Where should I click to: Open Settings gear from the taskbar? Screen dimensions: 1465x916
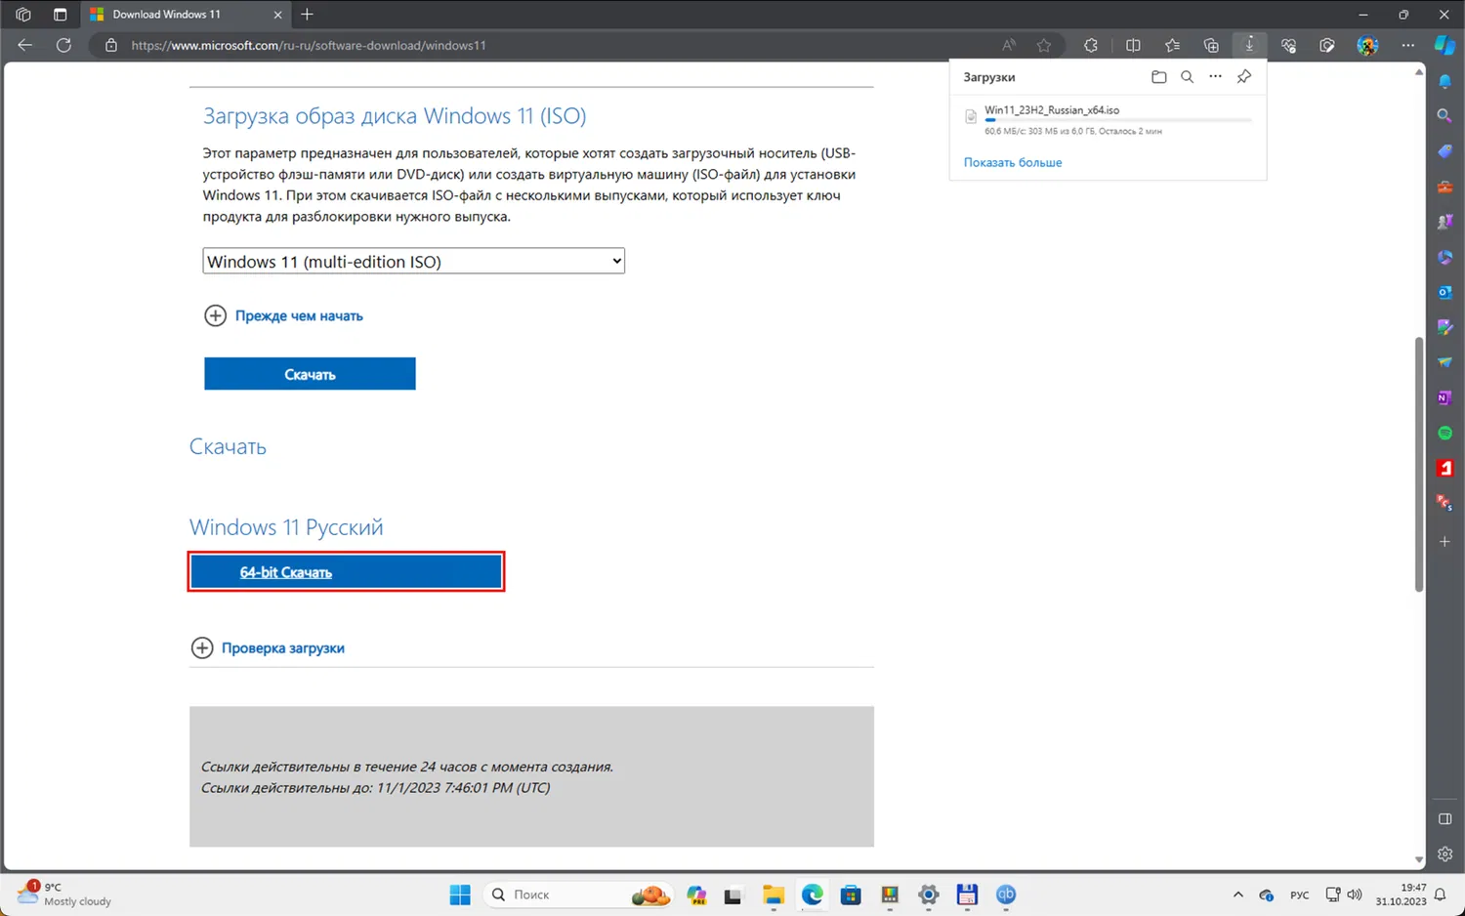pyautogui.click(x=928, y=895)
